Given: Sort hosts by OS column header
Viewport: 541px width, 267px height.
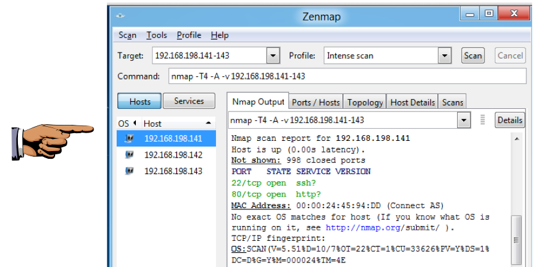Looking at the screenshot, I should click(x=124, y=123).
